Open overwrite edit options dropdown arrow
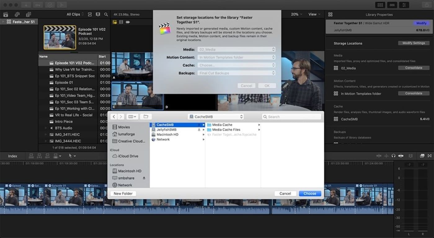 (x=60, y=156)
